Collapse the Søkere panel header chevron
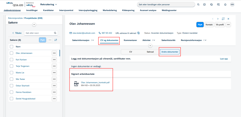Screen dimensions: 241x117 [x=34, y=25]
